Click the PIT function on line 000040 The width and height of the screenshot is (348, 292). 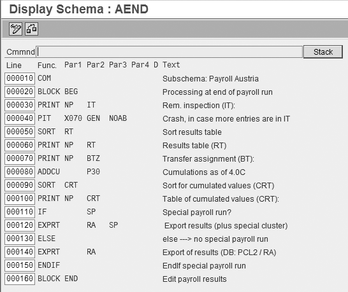[x=45, y=118]
